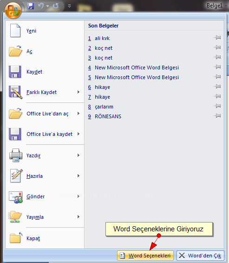Expand the Gönder submenu arrow
The image size is (229, 263).
(79, 196)
